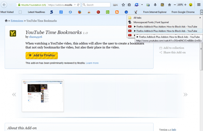
Task: Click the red circle bookmark icon
Action: 98,12
